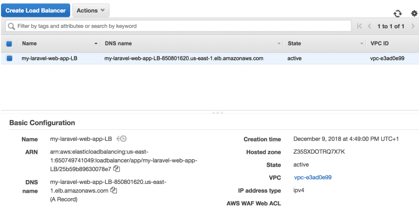The image size is (419, 209).
Task: Click the Name column header
Action: (x=29, y=43)
